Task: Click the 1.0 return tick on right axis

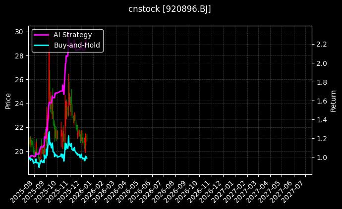Action: tap(321, 157)
